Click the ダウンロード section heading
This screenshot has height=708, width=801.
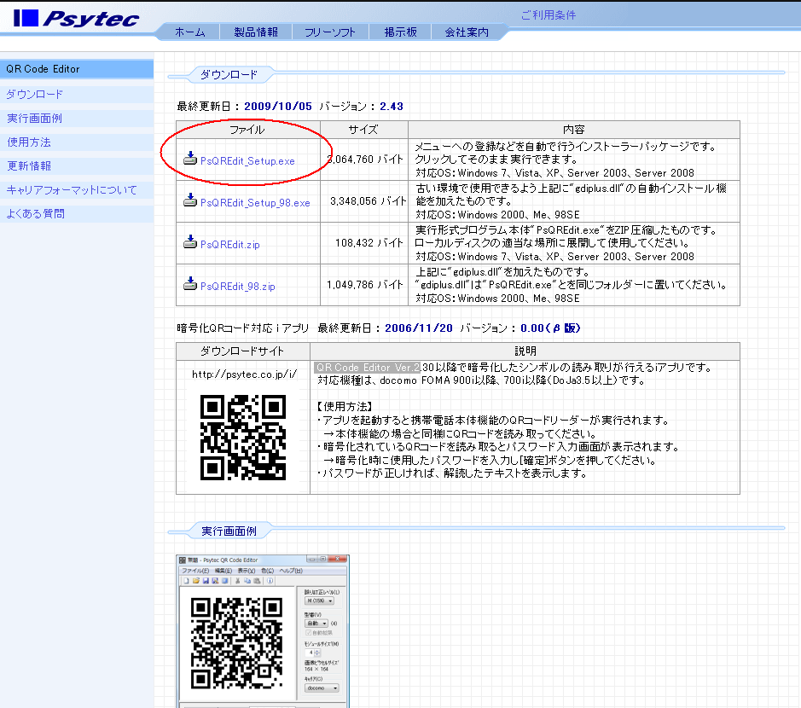tap(229, 74)
